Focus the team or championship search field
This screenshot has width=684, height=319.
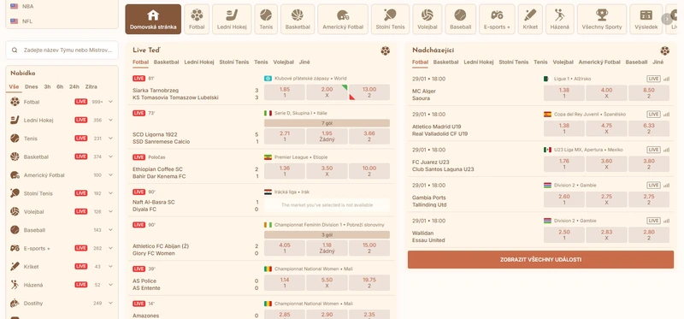62,50
